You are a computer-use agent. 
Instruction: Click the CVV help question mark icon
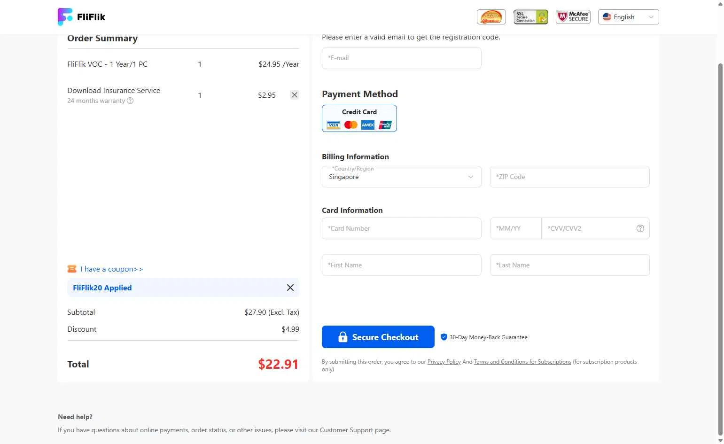click(x=640, y=228)
